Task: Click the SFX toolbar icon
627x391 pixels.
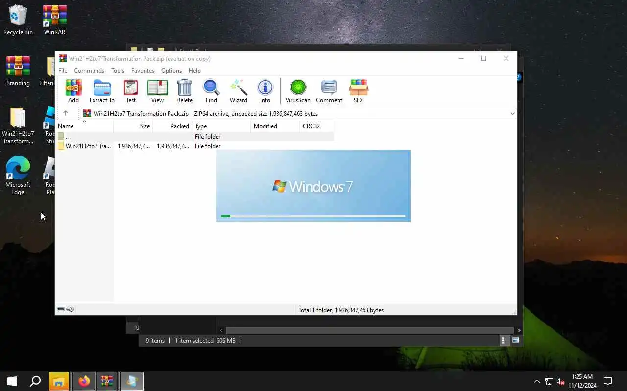Action: tap(358, 91)
